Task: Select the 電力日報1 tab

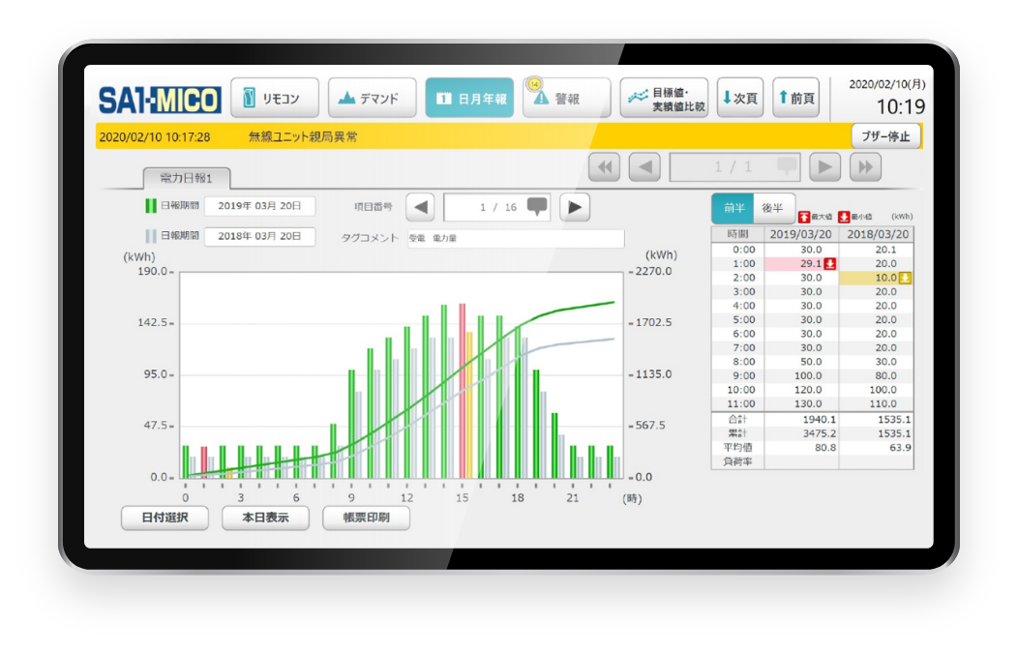Action: 187,178
